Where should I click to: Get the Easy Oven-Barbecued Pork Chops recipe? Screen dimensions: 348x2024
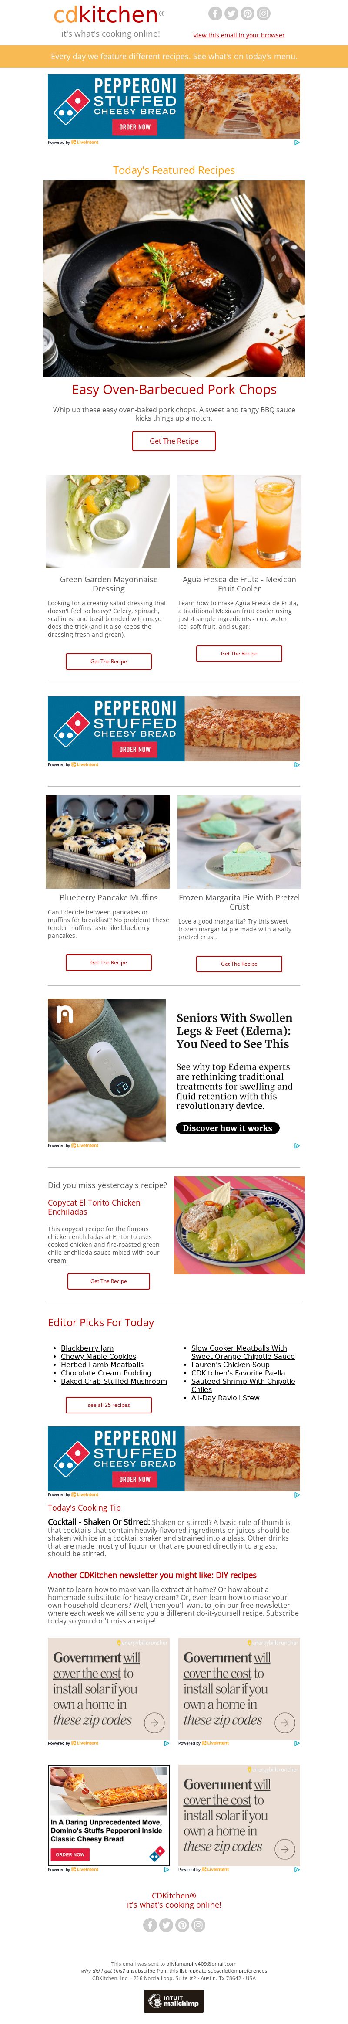(x=174, y=441)
